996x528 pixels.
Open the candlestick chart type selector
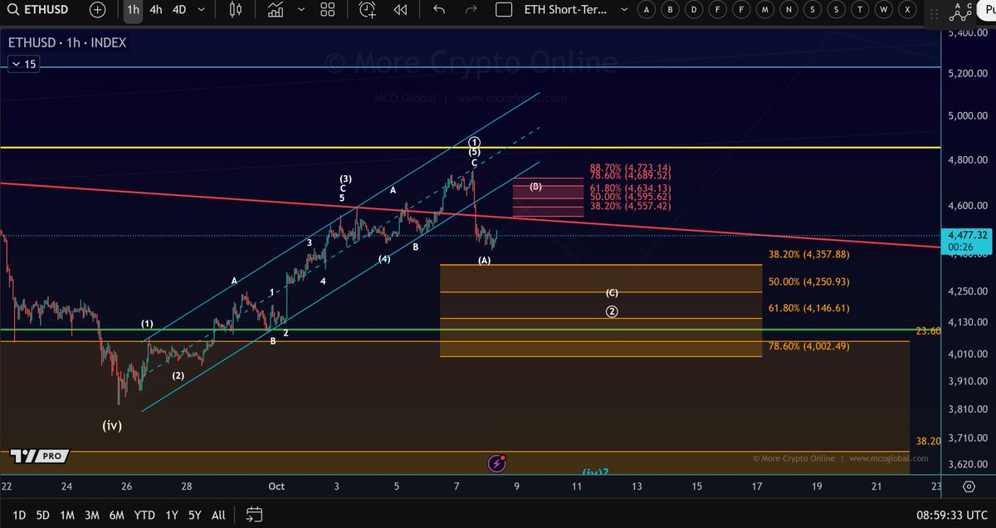pos(235,10)
